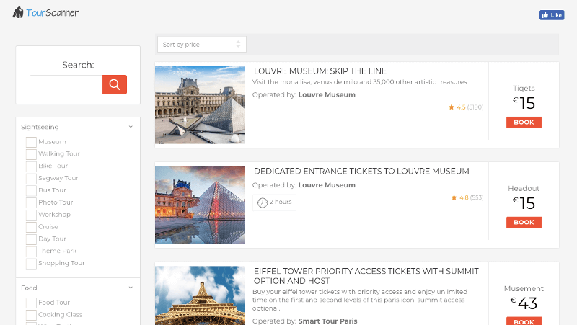
Task: Click the Louvre pyramid daytime thumbnail
Action: coord(201,105)
